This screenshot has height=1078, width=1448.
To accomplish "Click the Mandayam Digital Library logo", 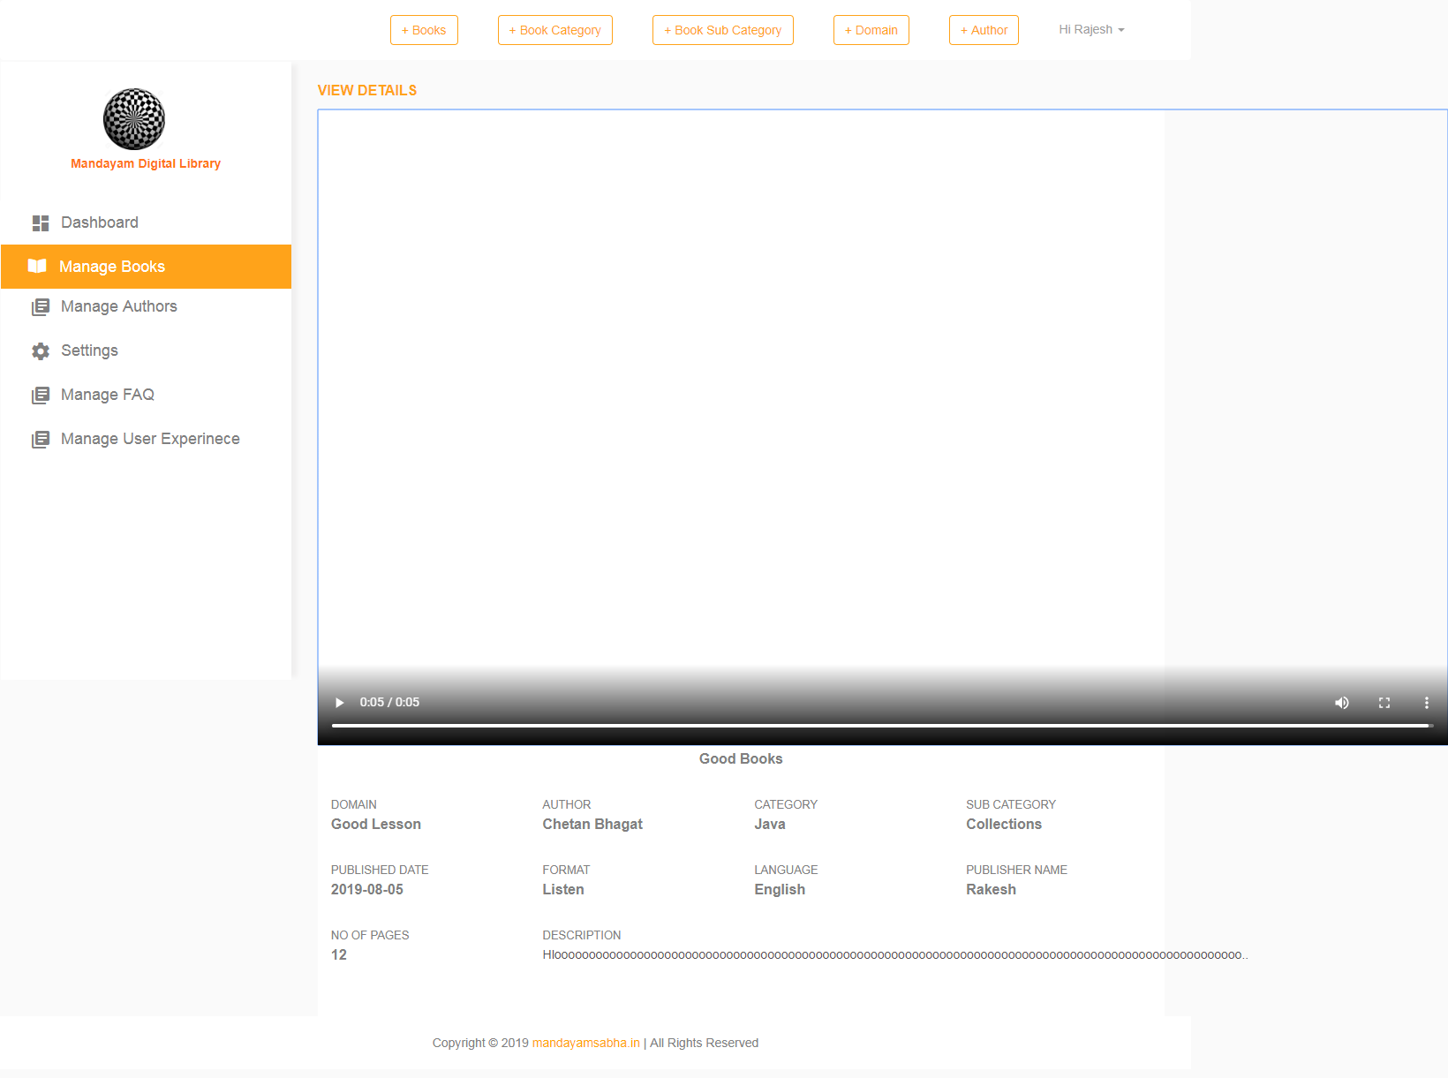I will click(134, 119).
